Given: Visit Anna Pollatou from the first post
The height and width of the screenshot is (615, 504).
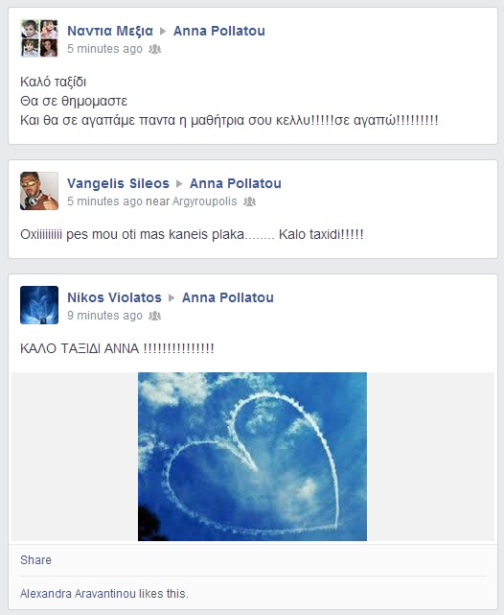Looking at the screenshot, I should [219, 31].
